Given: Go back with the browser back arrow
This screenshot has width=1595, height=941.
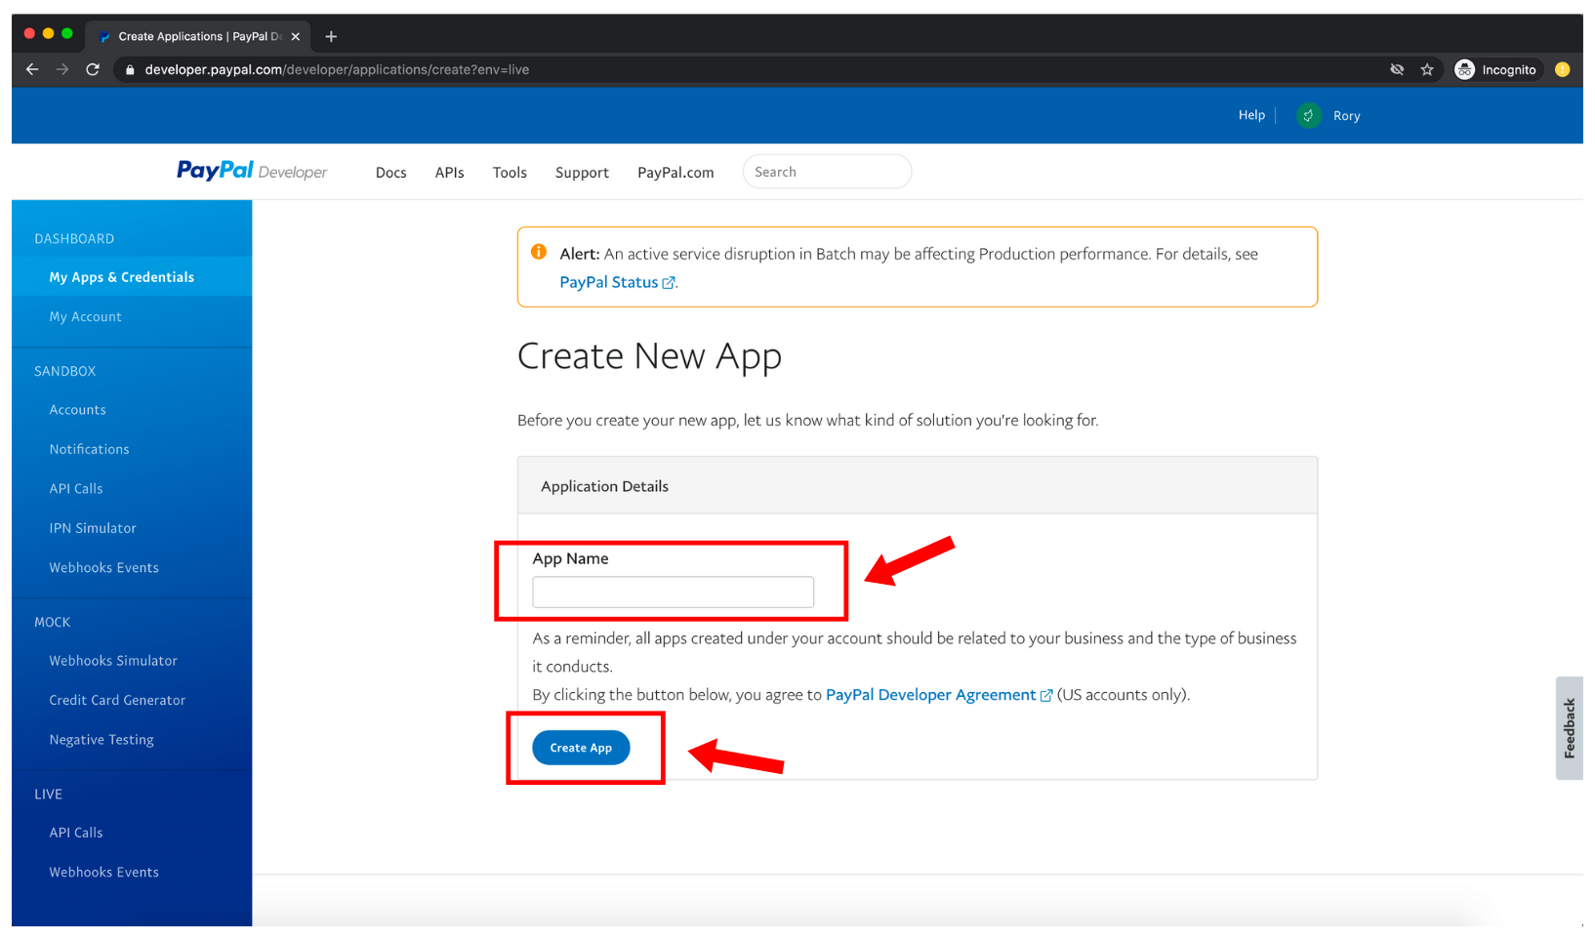Looking at the screenshot, I should pos(32,69).
